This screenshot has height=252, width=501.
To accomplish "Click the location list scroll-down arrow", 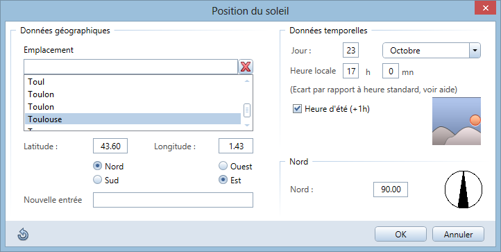I will (x=246, y=125).
